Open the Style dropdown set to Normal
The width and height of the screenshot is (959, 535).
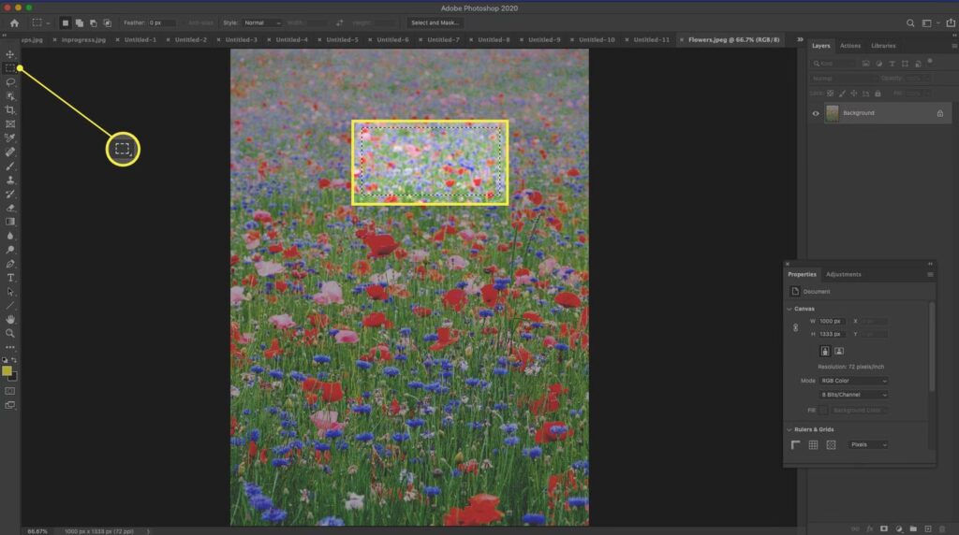click(x=262, y=22)
